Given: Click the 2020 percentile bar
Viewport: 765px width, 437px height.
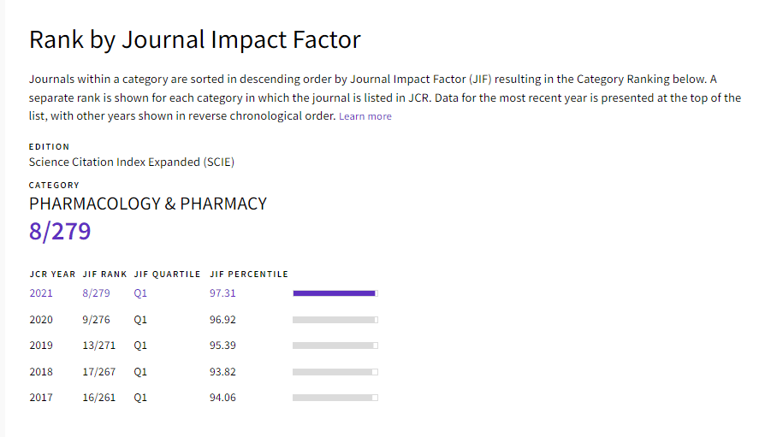Looking at the screenshot, I should pos(335,320).
